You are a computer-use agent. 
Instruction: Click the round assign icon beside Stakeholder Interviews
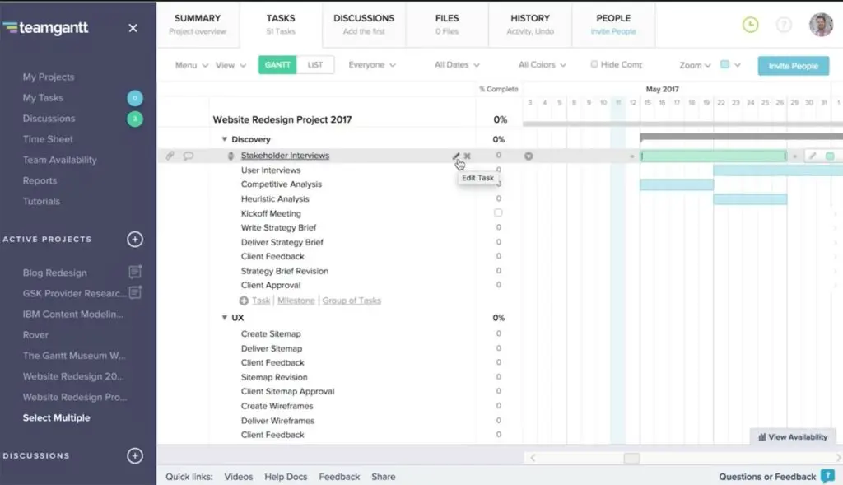tap(529, 156)
